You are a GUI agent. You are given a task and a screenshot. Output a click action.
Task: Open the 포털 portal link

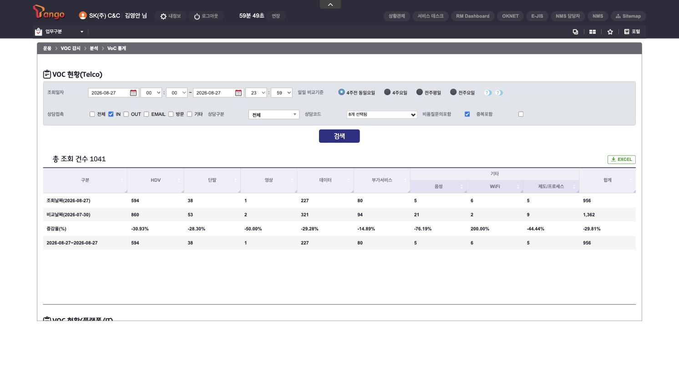click(x=632, y=32)
